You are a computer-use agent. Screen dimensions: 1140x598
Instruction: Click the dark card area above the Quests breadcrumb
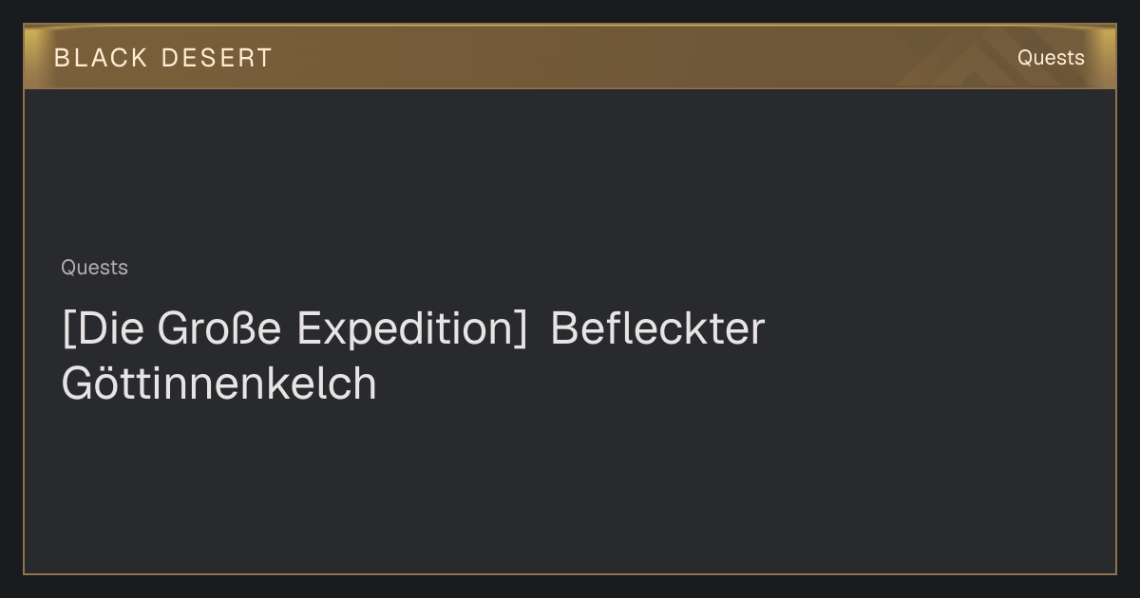[570, 171]
